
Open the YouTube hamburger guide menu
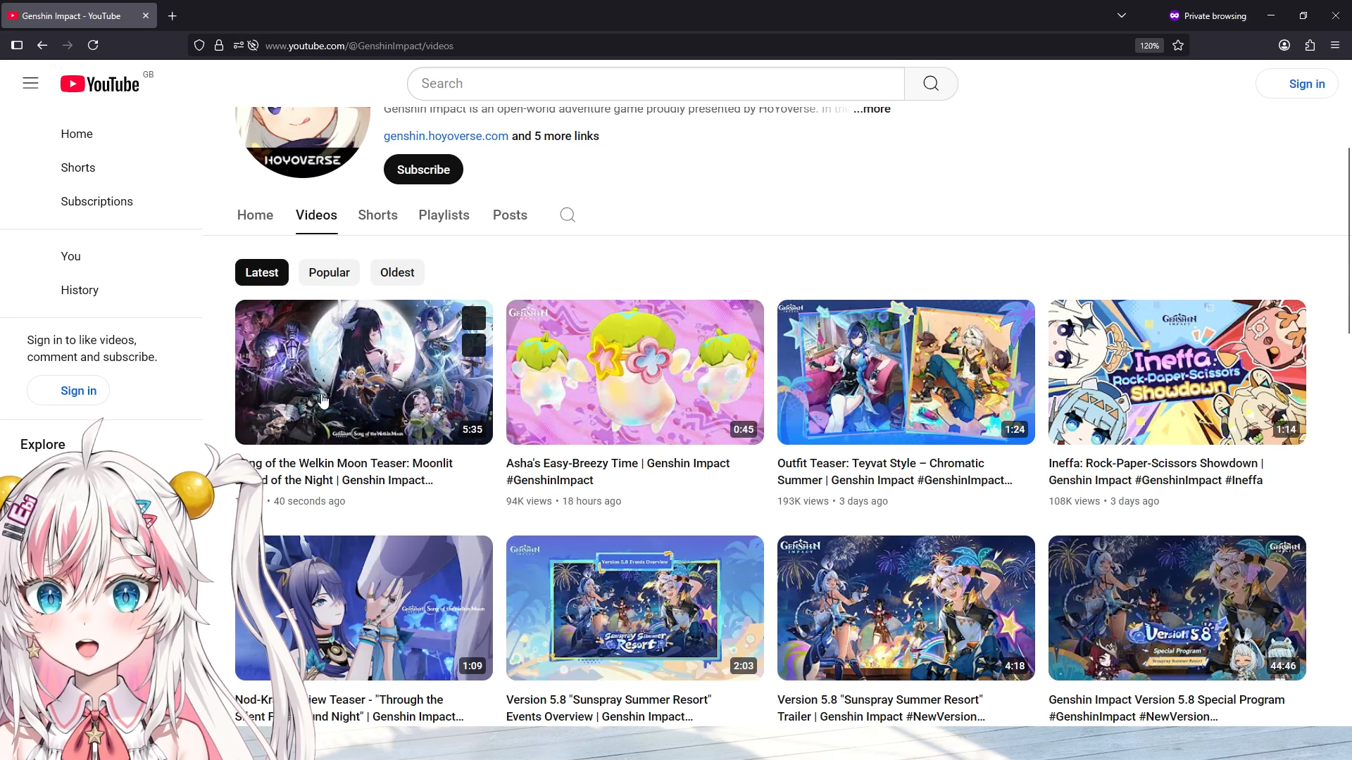30,83
